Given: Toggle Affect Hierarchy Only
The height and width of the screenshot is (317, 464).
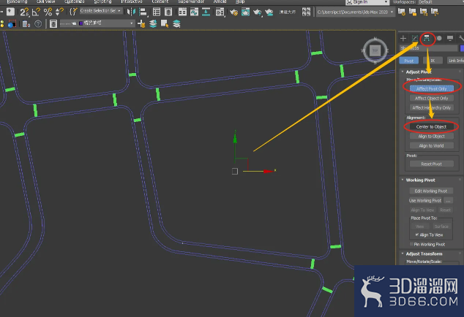Looking at the screenshot, I should click(x=432, y=107).
